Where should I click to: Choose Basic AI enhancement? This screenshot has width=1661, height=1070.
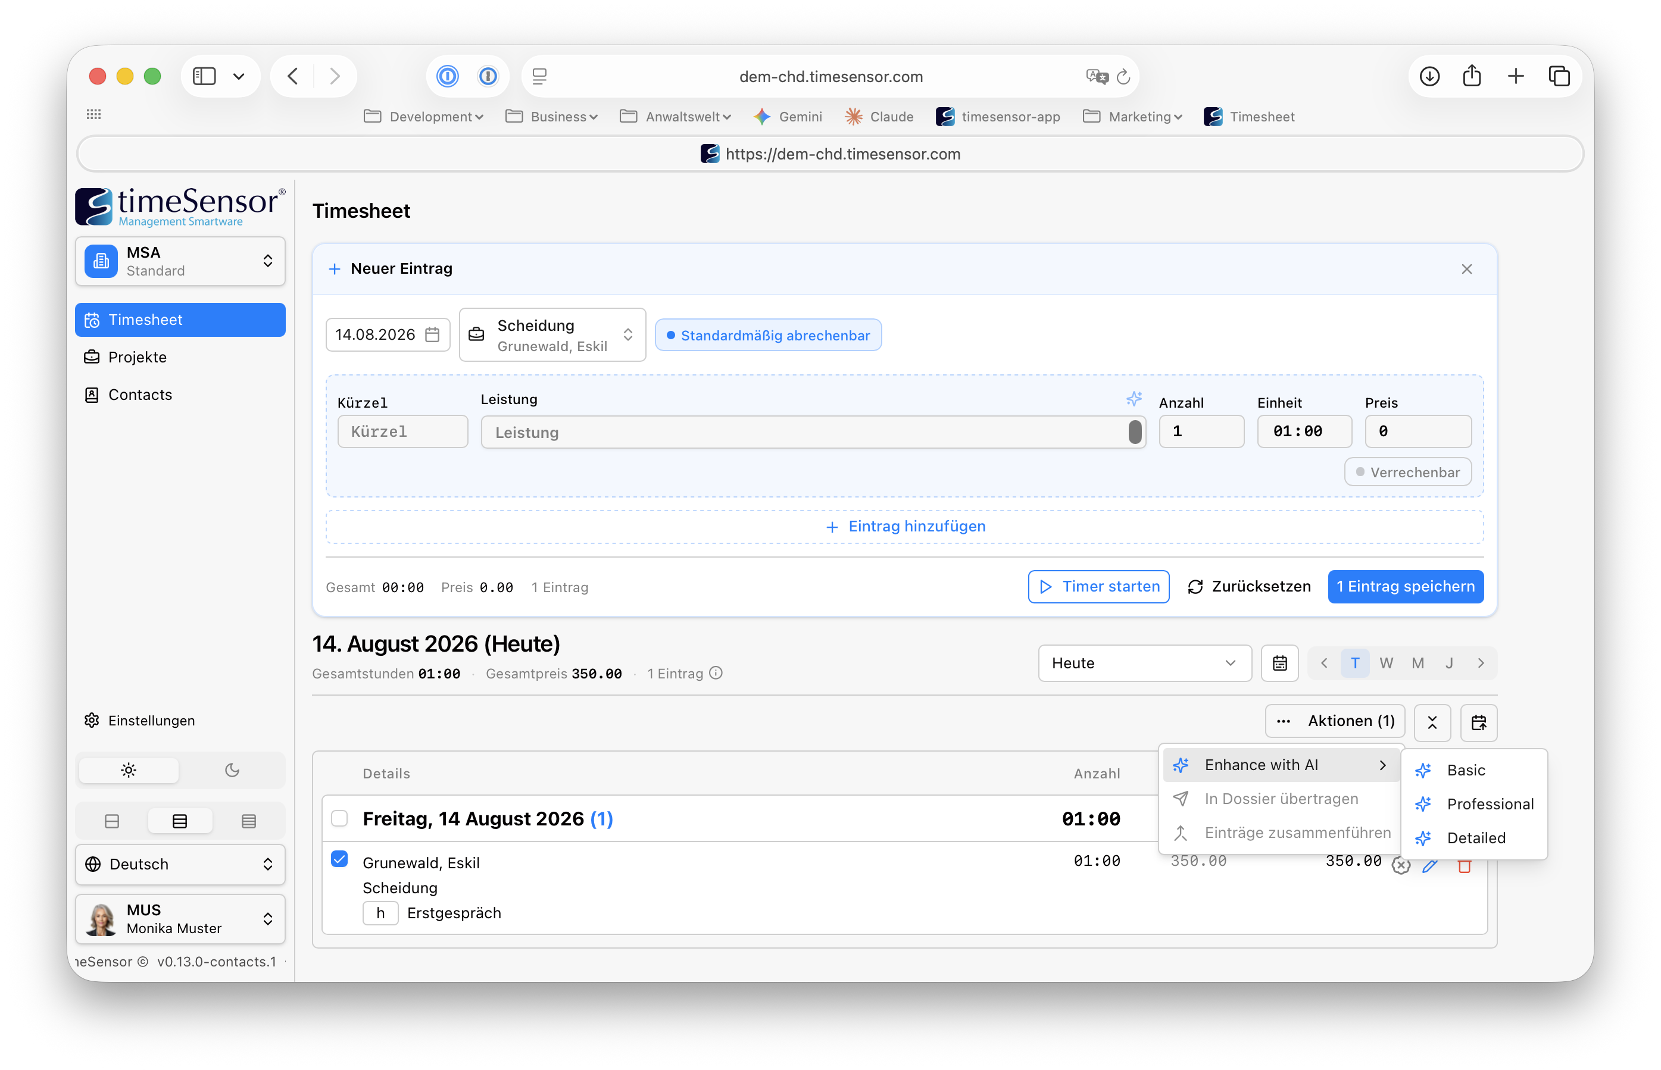[1474, 771]
